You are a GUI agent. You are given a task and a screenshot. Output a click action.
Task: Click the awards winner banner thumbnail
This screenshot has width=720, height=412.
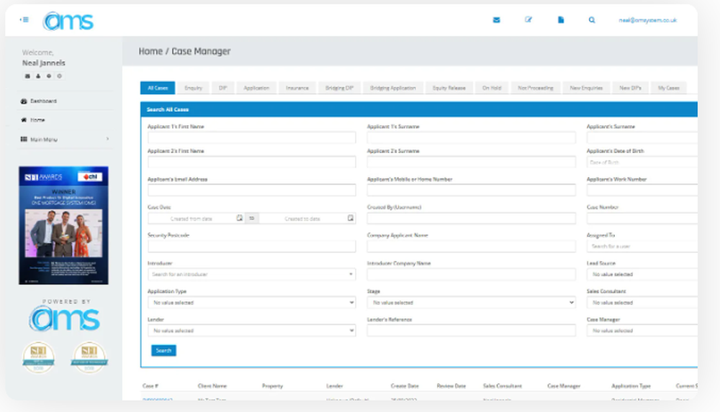click(63, 225)
